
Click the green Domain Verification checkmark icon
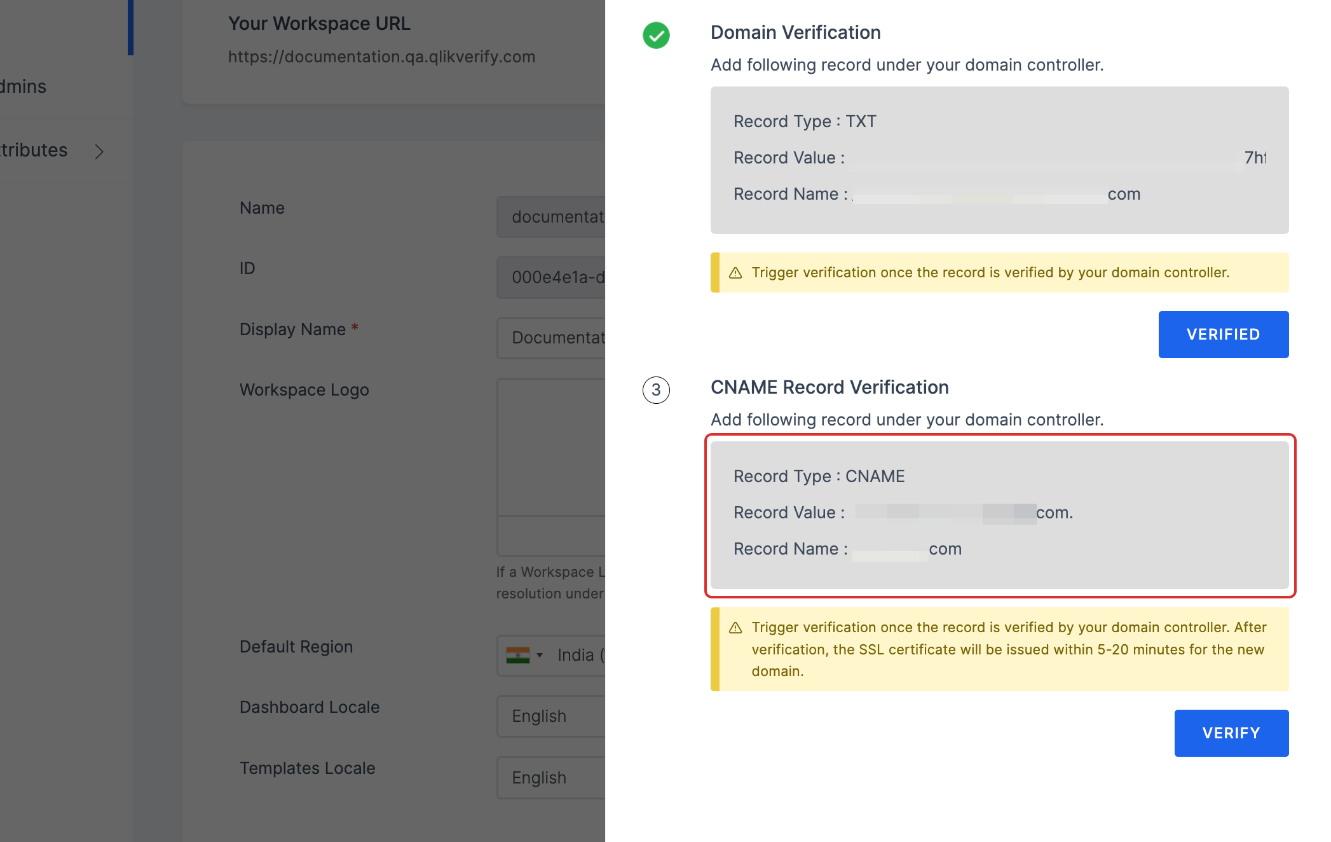[656, 35]
